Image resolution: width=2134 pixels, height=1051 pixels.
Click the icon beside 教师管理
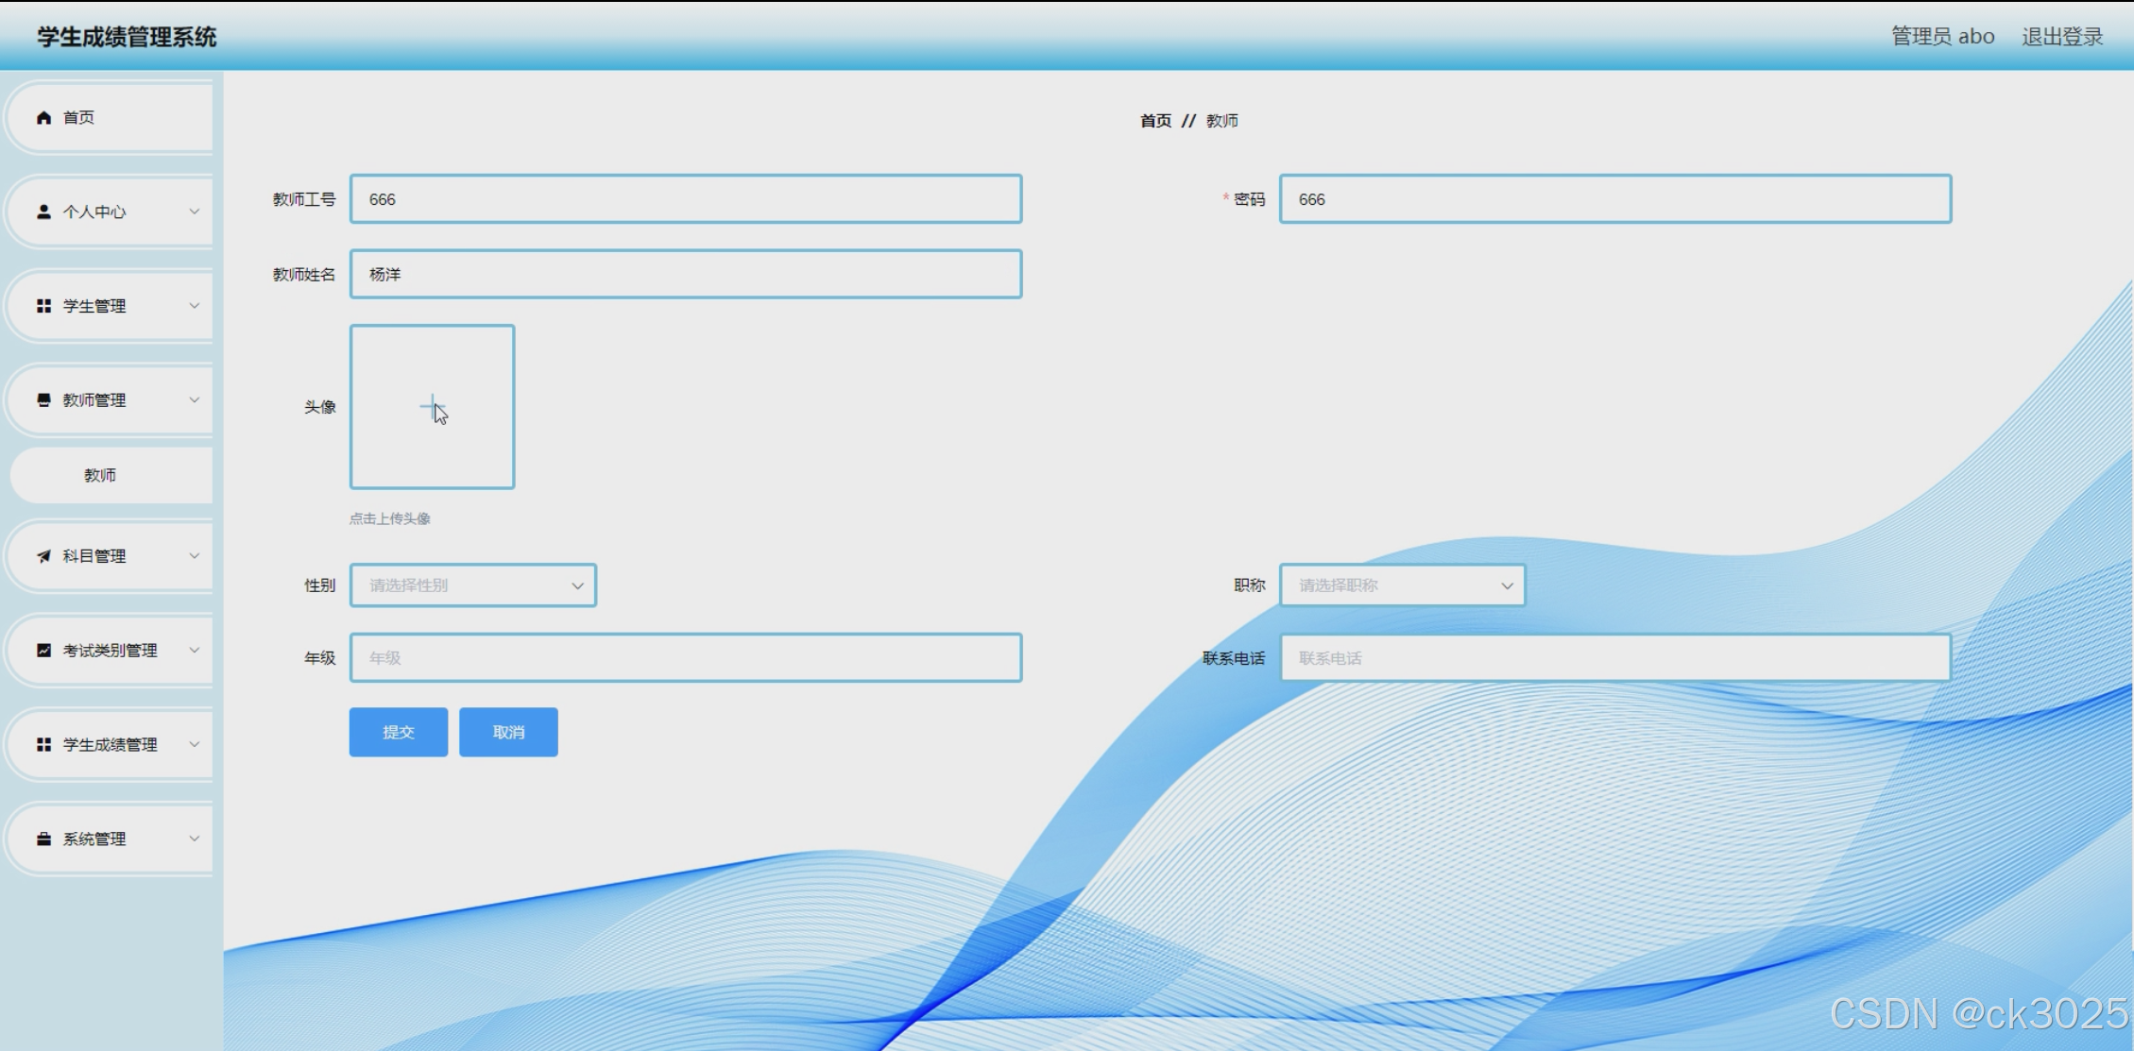click(43, 400)
